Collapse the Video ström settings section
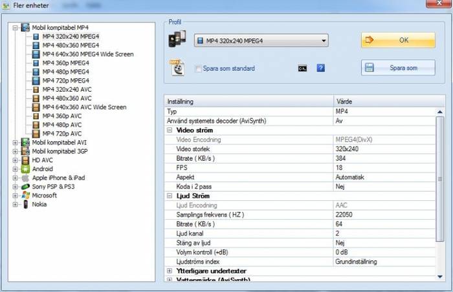 [x=170, y=130]
